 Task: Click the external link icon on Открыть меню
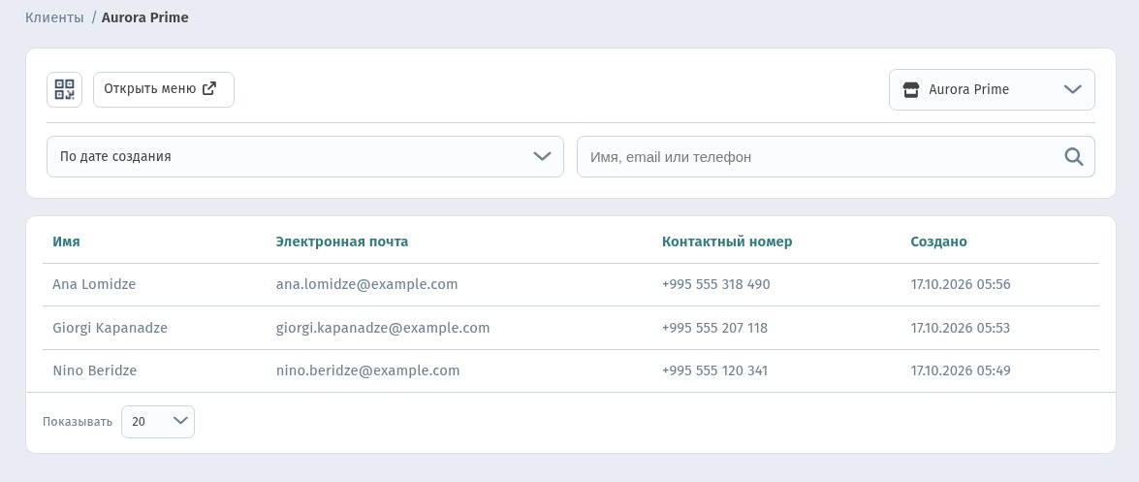point(209,88)
